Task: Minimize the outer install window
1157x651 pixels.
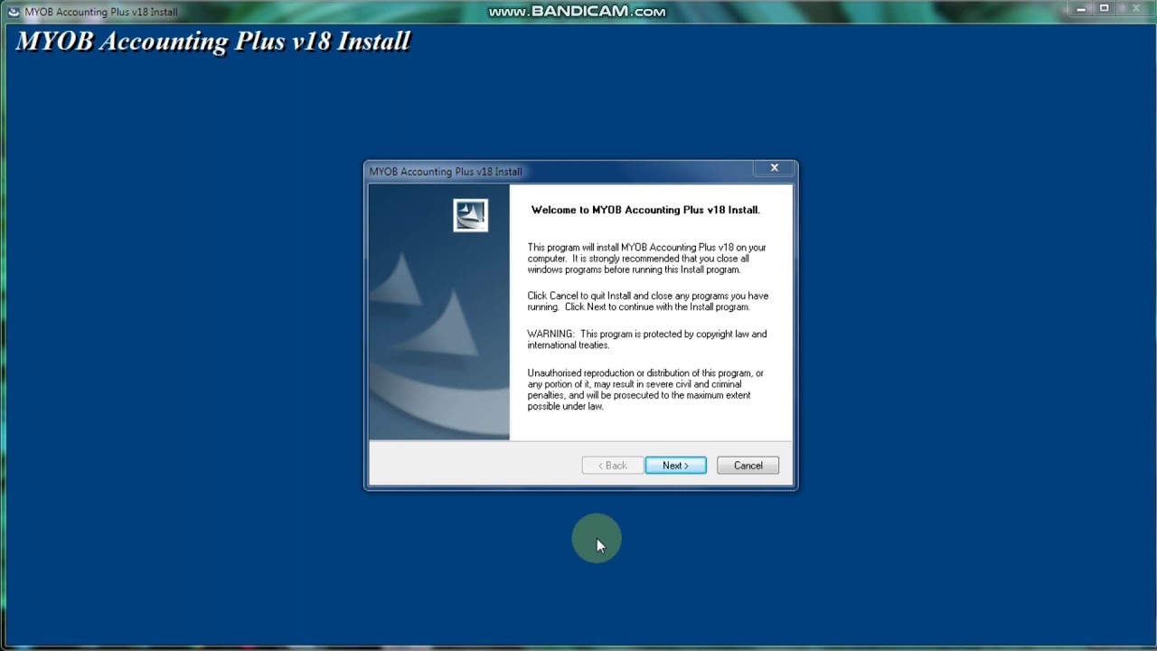Action: 1081,9
